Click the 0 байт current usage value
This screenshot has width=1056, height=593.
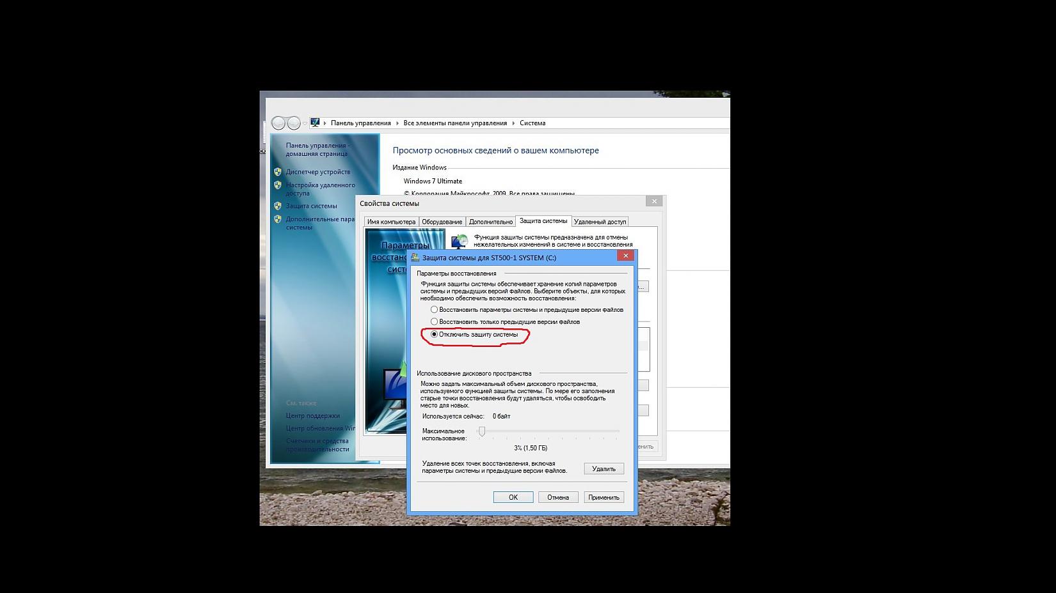pos(502,417)
